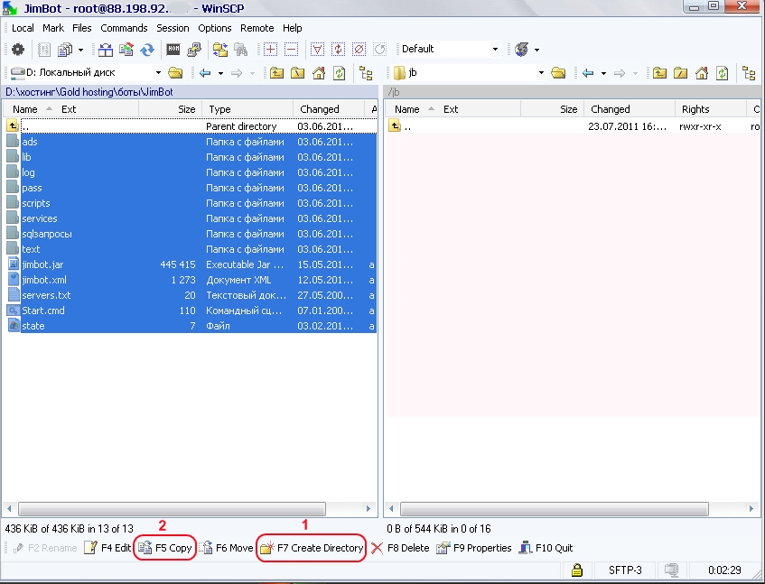Click Keep Remote Directory up to Date icon
The height and width of the screenshot is (584, 765).
tap(147, 50)
